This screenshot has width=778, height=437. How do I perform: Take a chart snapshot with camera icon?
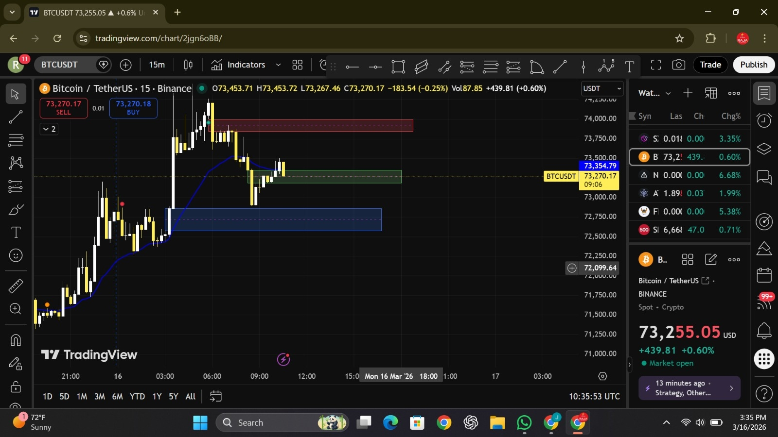tap(679, 65)
